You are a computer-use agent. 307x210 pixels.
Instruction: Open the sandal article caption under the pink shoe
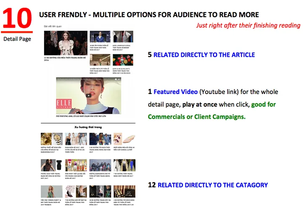[x=124, y=148]
